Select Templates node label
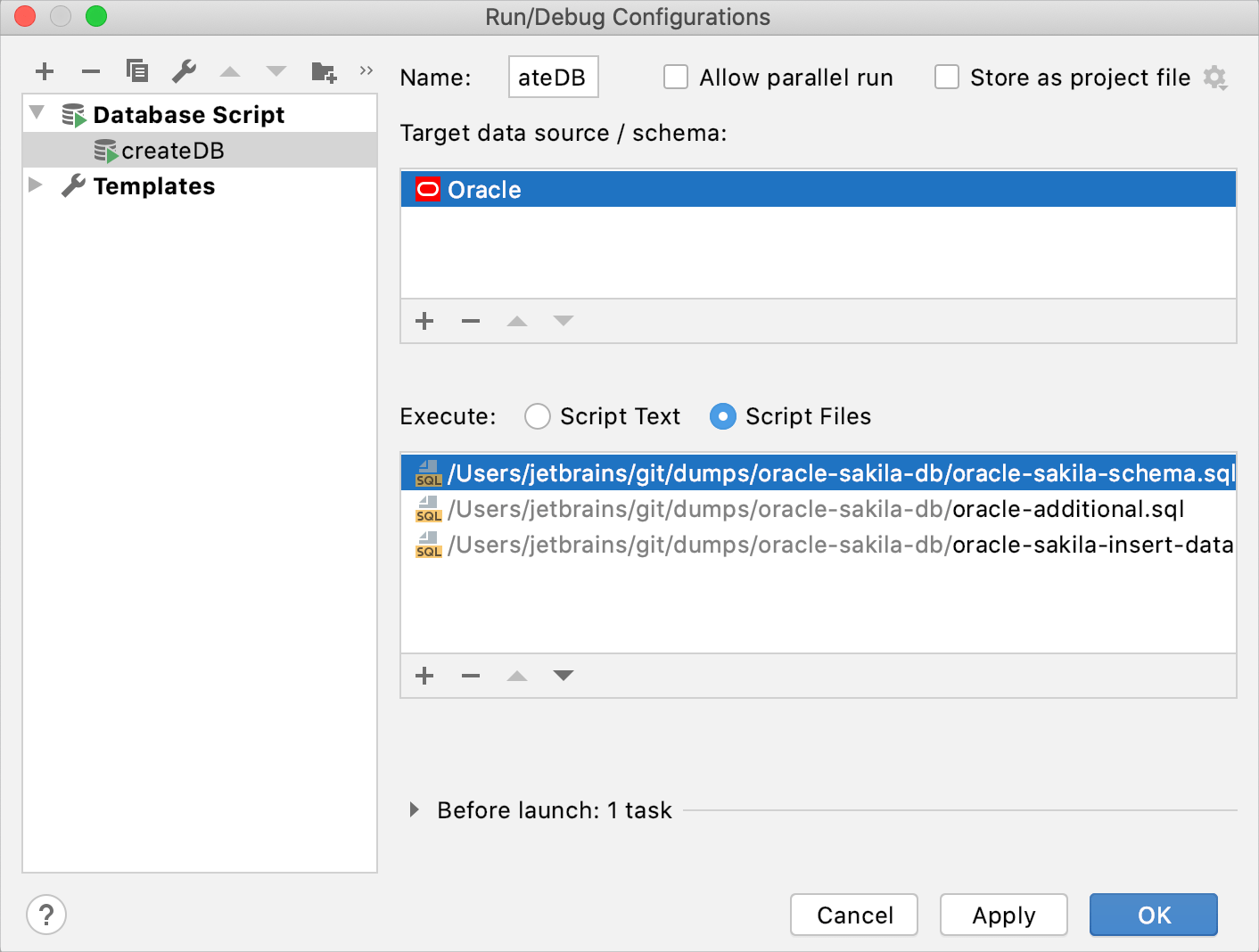The image size is (1259, 952). click(x=154, y=186)
